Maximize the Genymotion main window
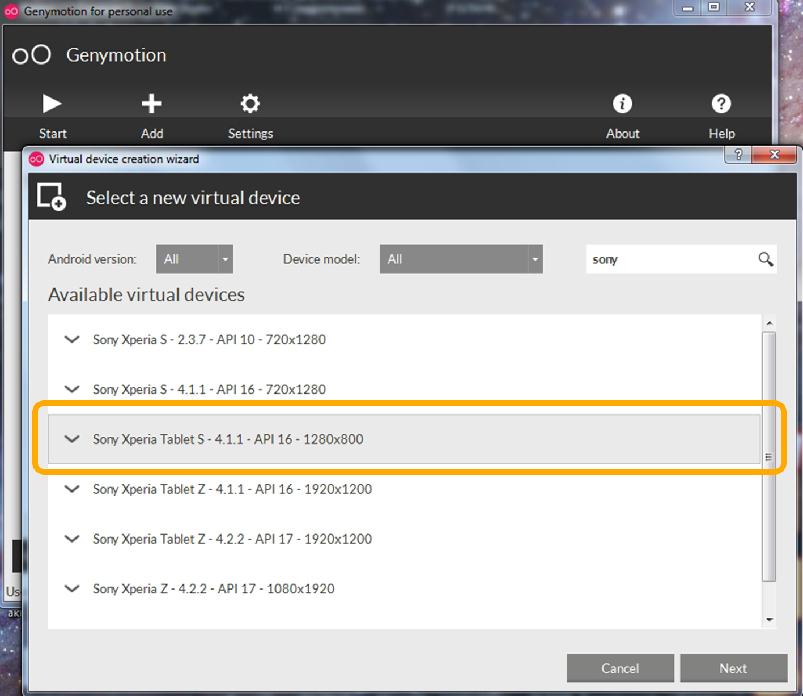Viewport: 803px width, 696px height. pos(713,7)
